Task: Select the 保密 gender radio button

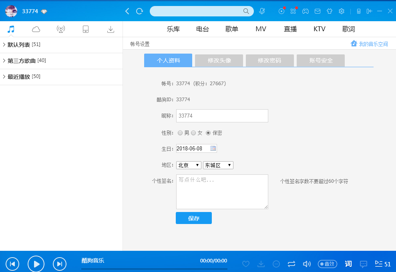Action: tap(208, 133)
